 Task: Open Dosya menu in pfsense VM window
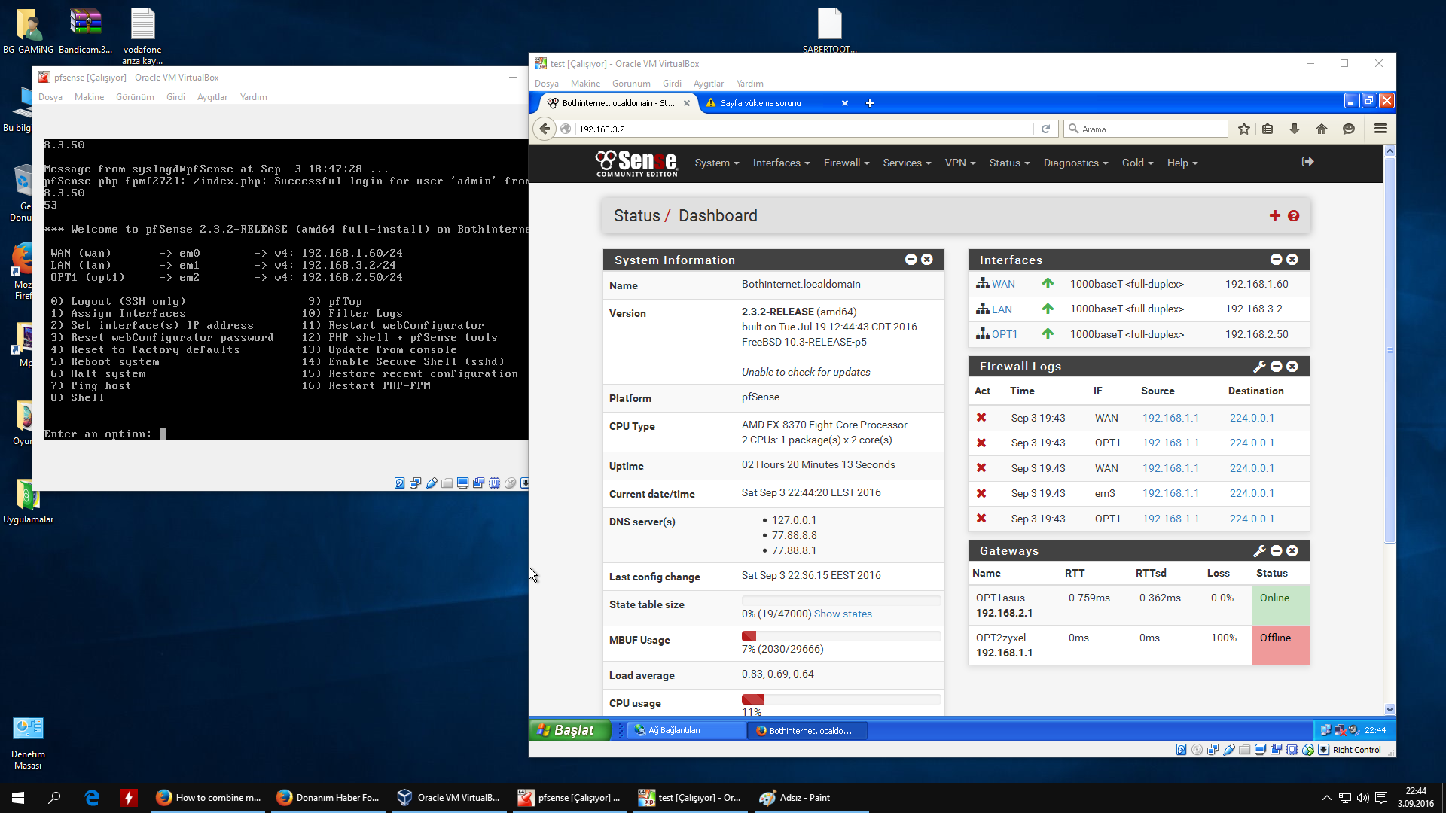tap(50, 97)
